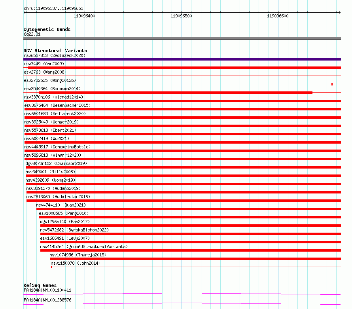
Task: Select the red bar under dgv3370n106 (Alsmadi2014)
Action: tap(182, 101)
